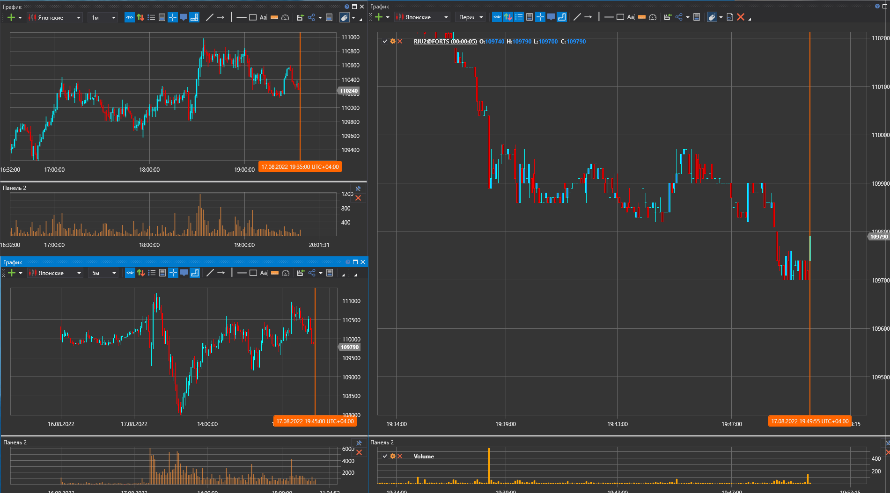
Task: Click RIU2@FORTS (00:00:05) series label
Action: click(x=445, y=41)
